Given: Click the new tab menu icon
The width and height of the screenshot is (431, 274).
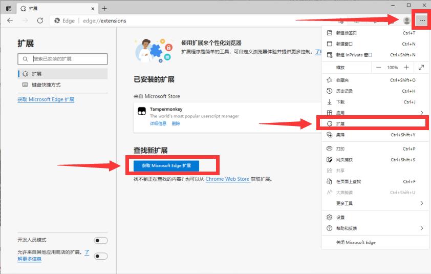Looking at the screenshot, I should click(329, 33).
